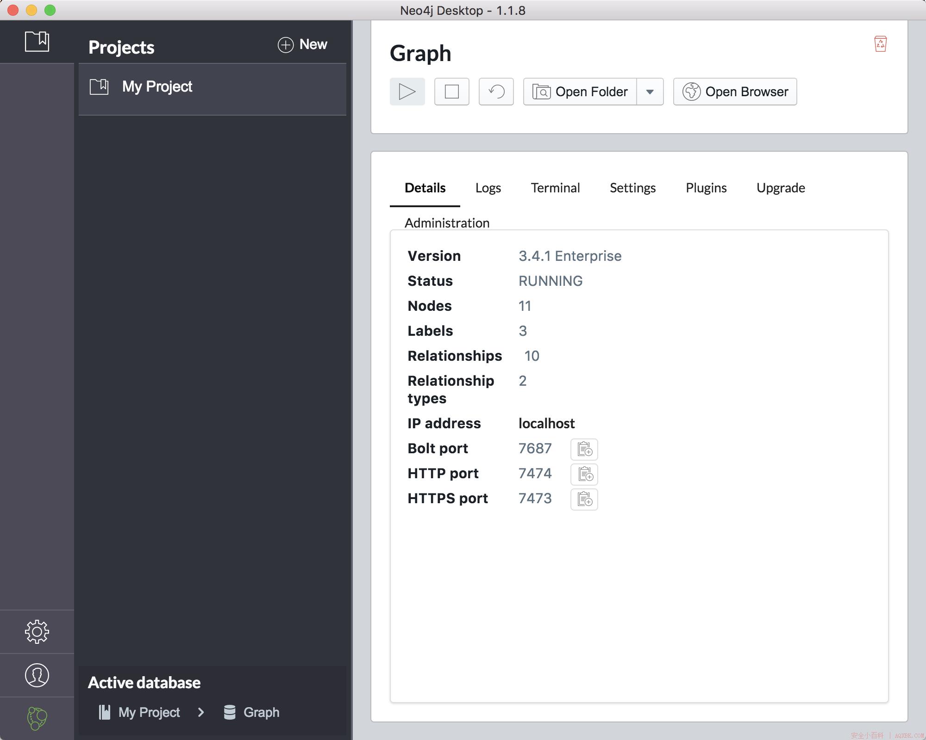Click the Bolt port number 7687
This screenshot has height=740, width=926.
535,448
